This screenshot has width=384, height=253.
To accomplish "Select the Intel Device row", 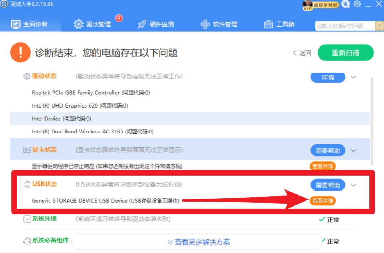I will [190, 119].
